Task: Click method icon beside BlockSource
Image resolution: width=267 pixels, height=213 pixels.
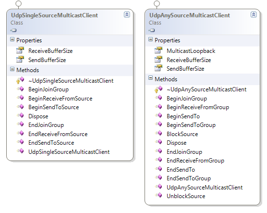Action: (158, 133)
